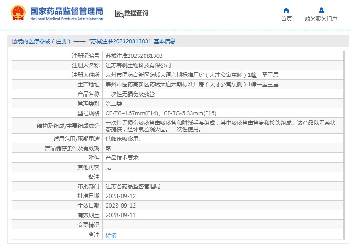
Task: Click the document icon before 境内医疗器械
Action: click(15, 41)
